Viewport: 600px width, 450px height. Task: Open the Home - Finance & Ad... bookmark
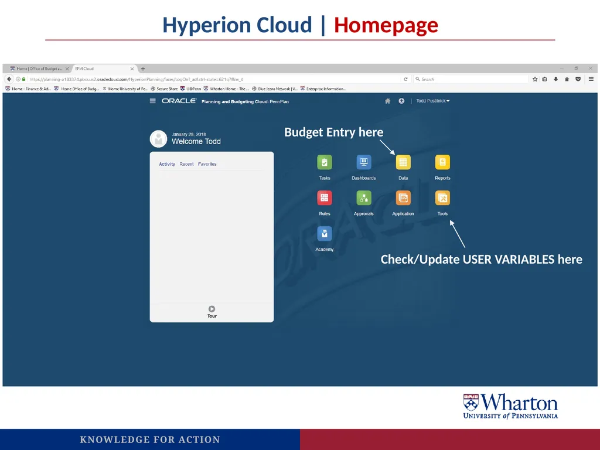[x=28, y=89]
